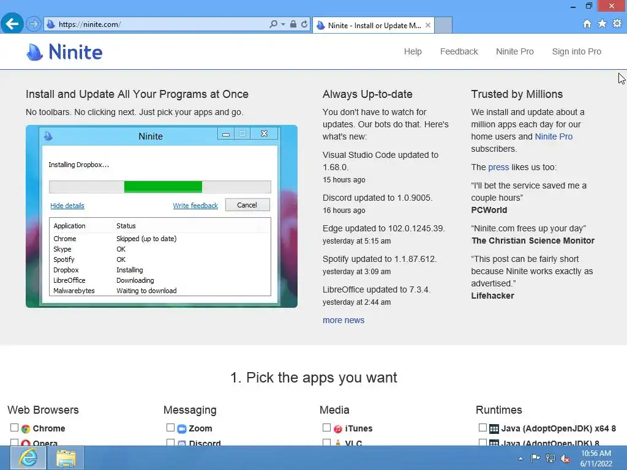
Task: Click 'The Christian Science Monitor' text
Action: [533, 241]
